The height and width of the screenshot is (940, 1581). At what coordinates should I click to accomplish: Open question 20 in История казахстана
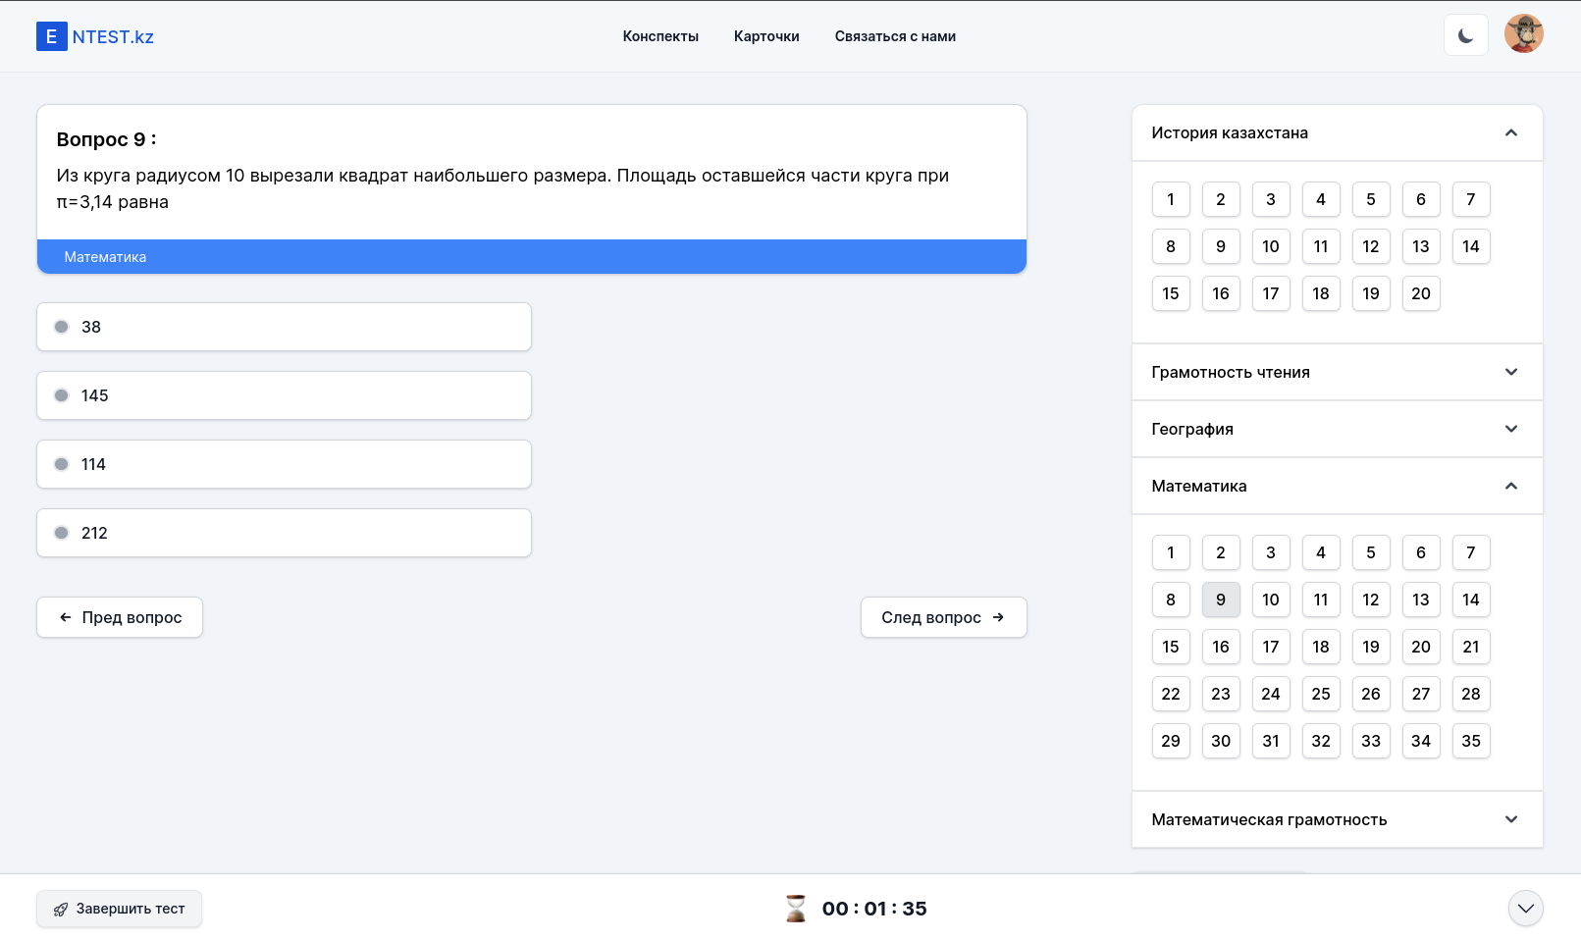coord(1421,293)
